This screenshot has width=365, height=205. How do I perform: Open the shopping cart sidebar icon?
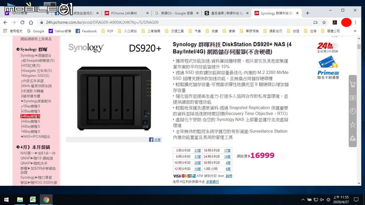pos(352,85)
